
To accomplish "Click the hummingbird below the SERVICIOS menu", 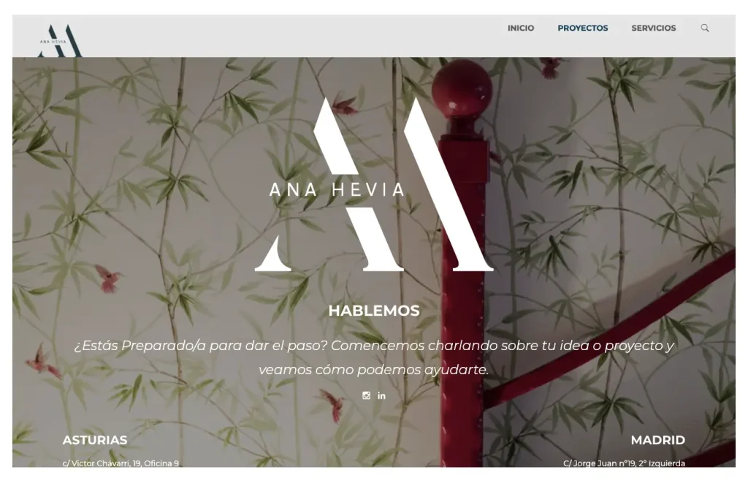I will pos(552,68).
